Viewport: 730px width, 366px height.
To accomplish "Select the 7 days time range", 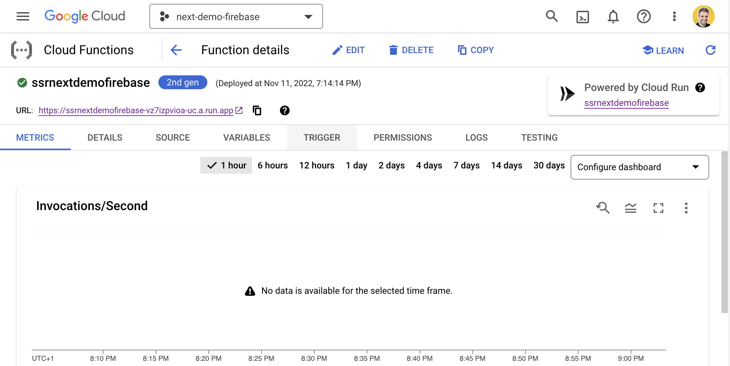I will pyautogui.click(x=467, y=165).
